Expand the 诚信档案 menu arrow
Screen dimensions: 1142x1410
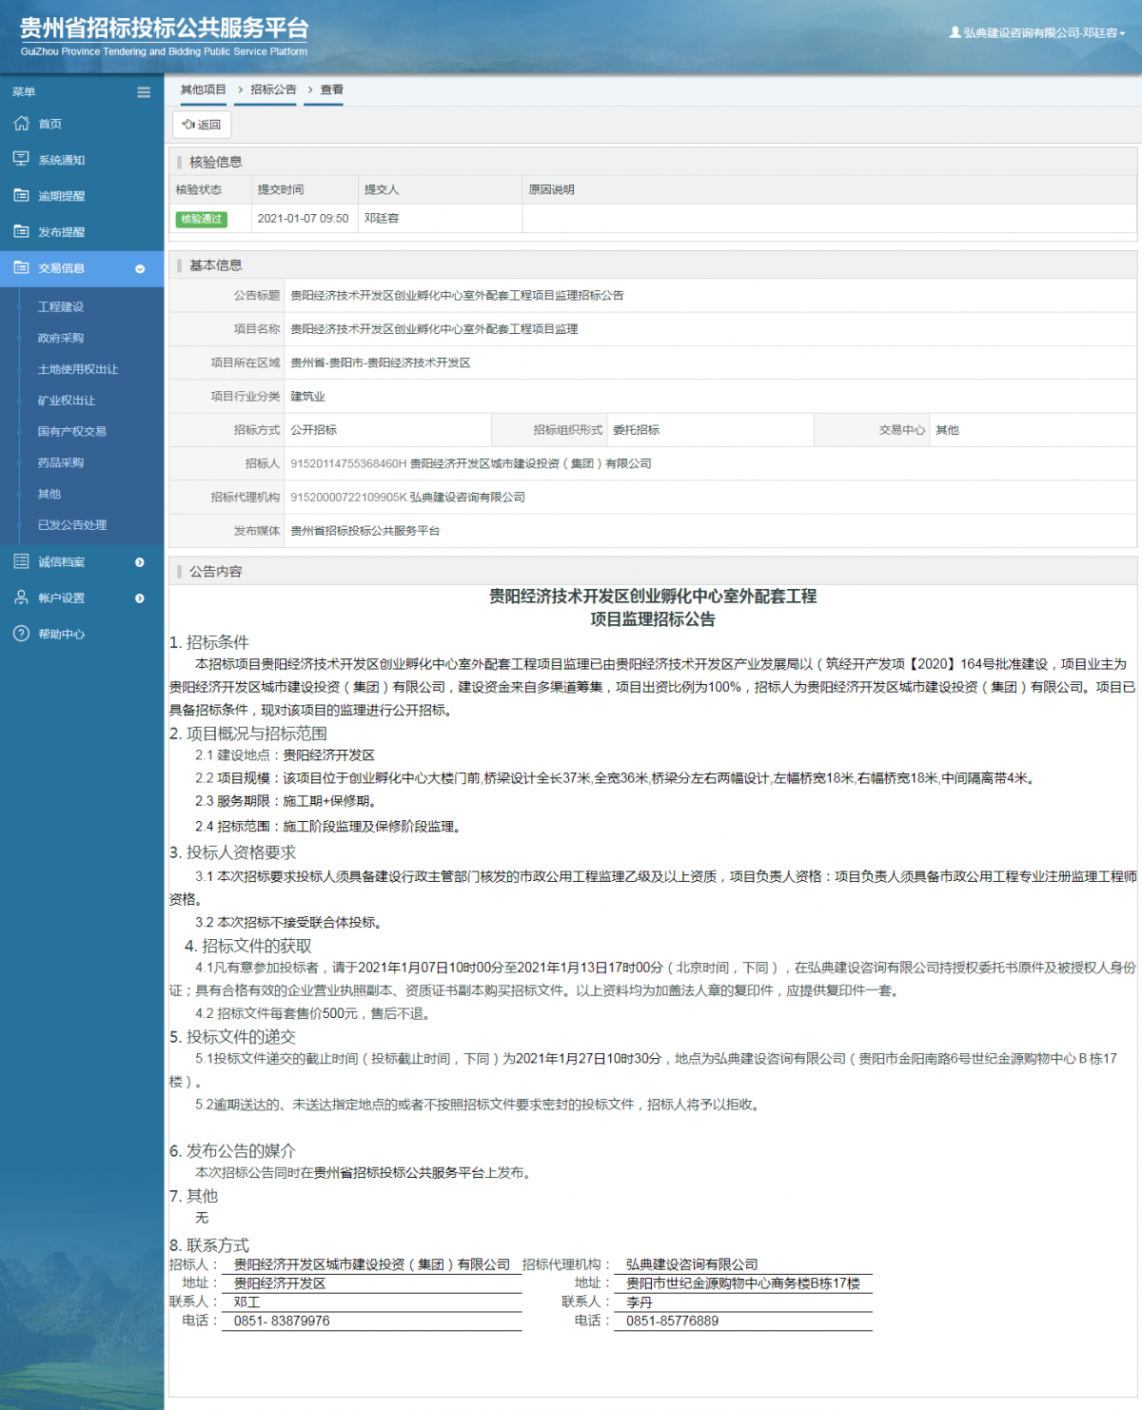pos(140,562)
